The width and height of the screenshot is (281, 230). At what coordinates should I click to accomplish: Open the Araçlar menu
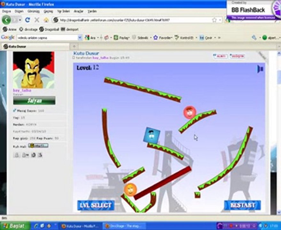(79, 11)
